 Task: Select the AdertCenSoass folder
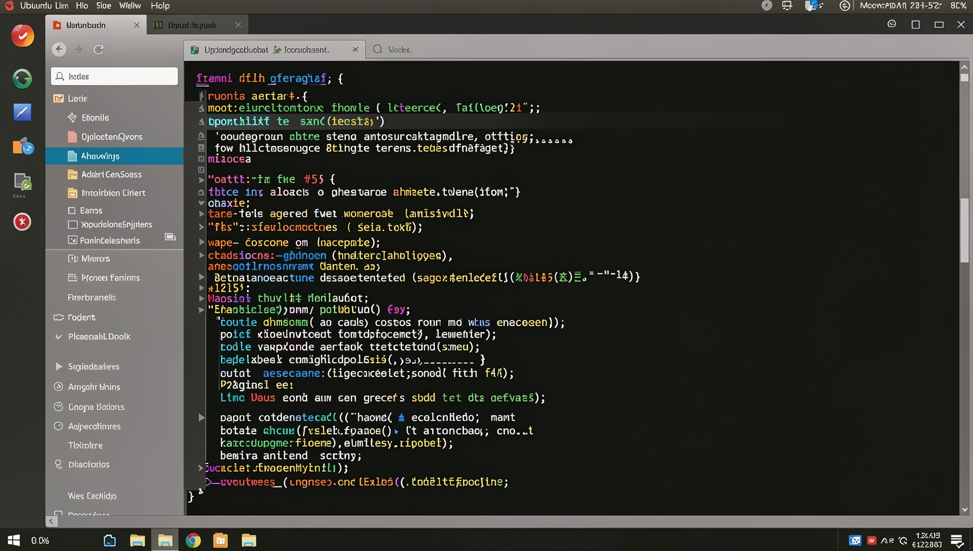(x=114, y=175)
